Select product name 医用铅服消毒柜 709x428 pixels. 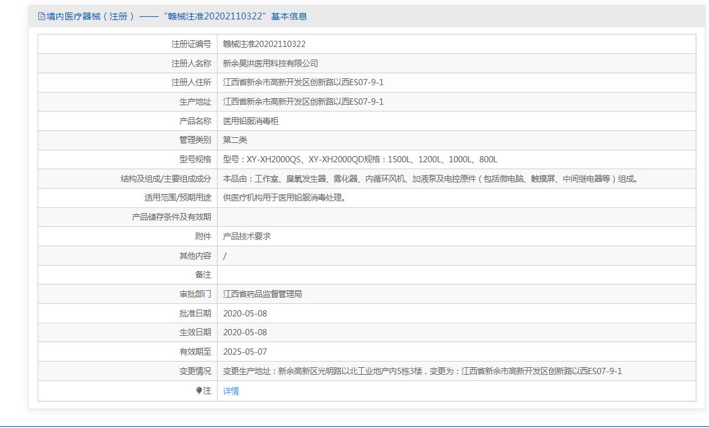click(x=250, y=121)
